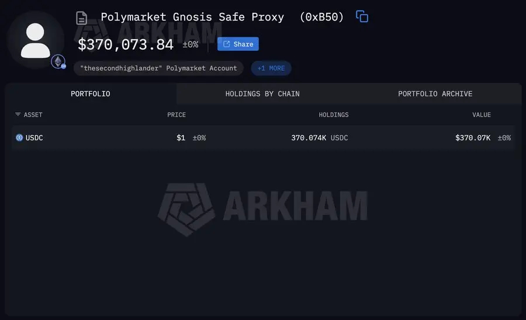Viewport: 526px width, 320px height.
Task: Switch to the HOLDINGS BY CHAIN tab
Action: (x=262, y=94)
